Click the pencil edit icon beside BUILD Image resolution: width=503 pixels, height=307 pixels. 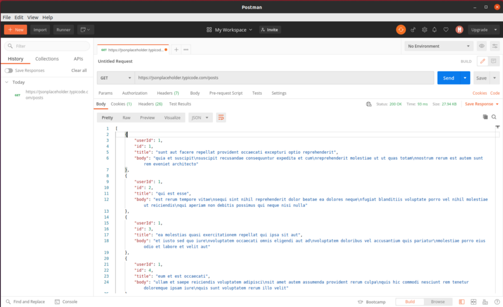click(482, 61)
